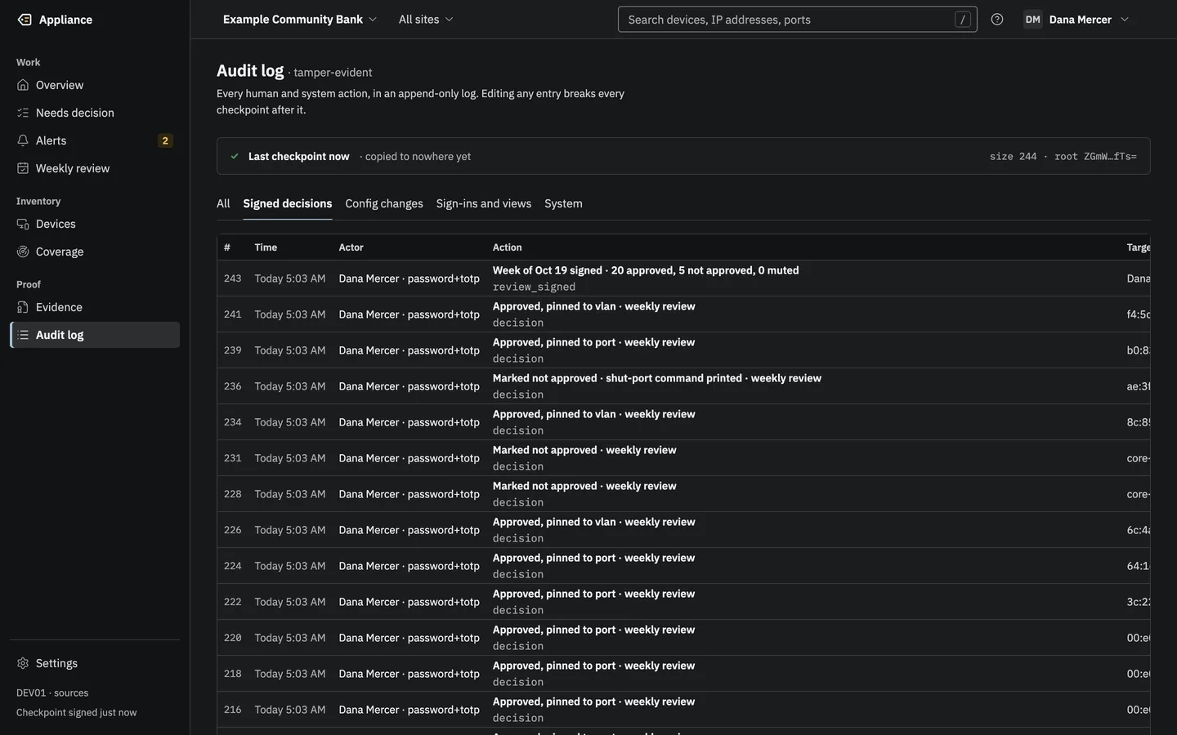Go to Weekly review page
Image resolution: width=1177 pixels, height=735 pixels.
[x=95, y=168]
